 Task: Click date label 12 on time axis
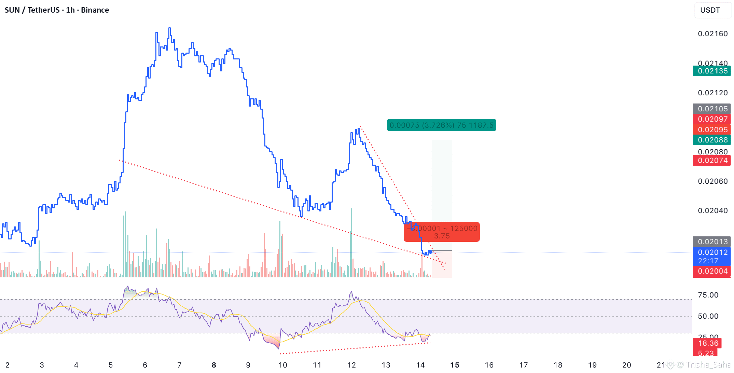click(x=351, y=365)
